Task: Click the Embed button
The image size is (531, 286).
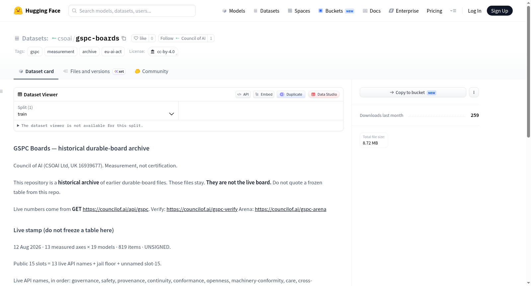Action: (x=264, y=94)
